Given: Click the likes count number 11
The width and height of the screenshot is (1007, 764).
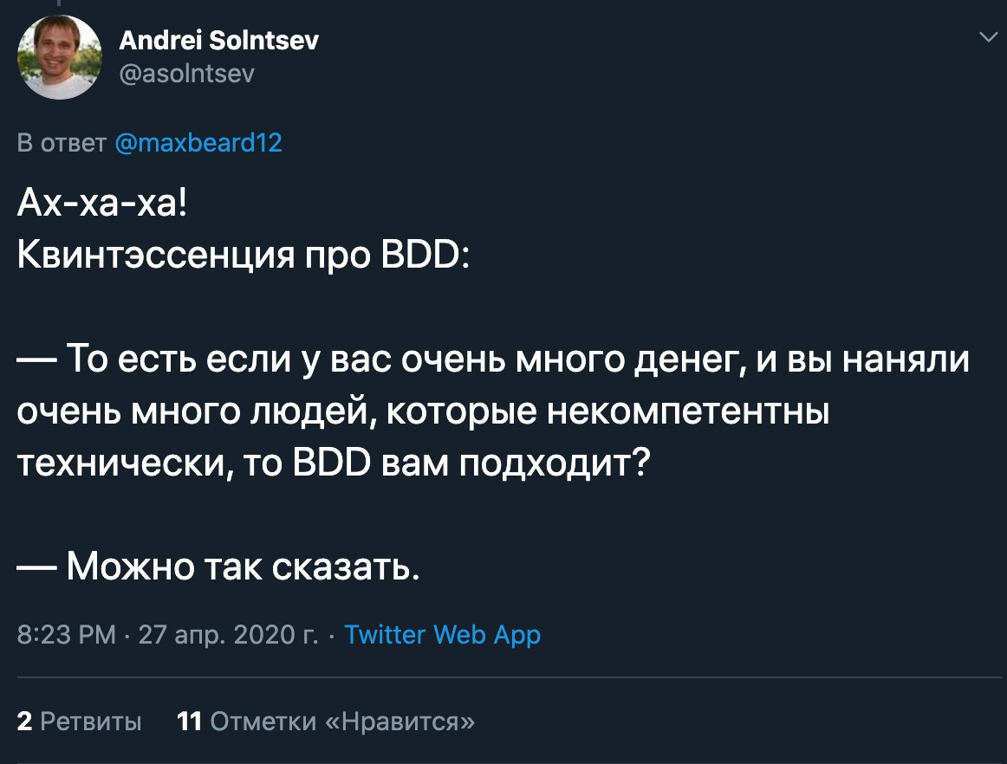Looking at the screenshot, I should (189, 721).
